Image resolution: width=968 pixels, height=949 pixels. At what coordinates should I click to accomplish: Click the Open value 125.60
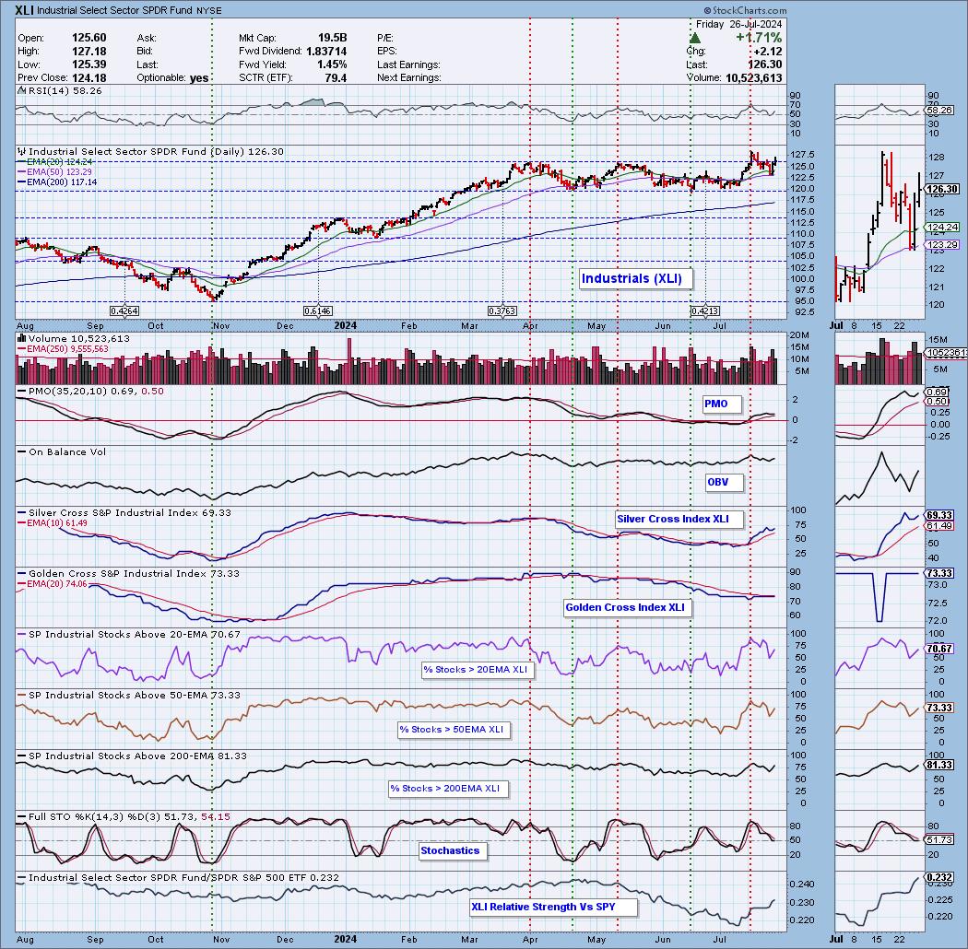pyautogui.click(x=89, y=38)
